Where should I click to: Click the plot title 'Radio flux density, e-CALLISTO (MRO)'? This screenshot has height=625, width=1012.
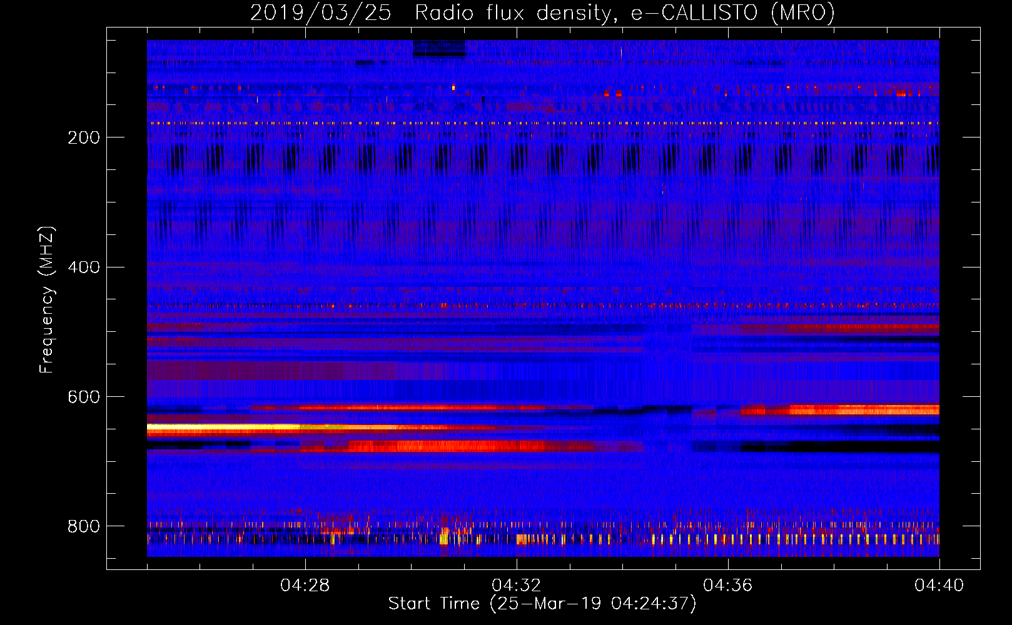tap(625, 12)
